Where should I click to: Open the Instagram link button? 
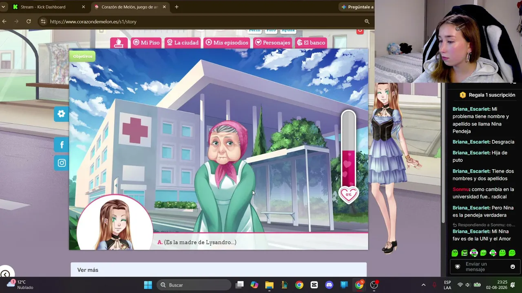tap(62, 163)
